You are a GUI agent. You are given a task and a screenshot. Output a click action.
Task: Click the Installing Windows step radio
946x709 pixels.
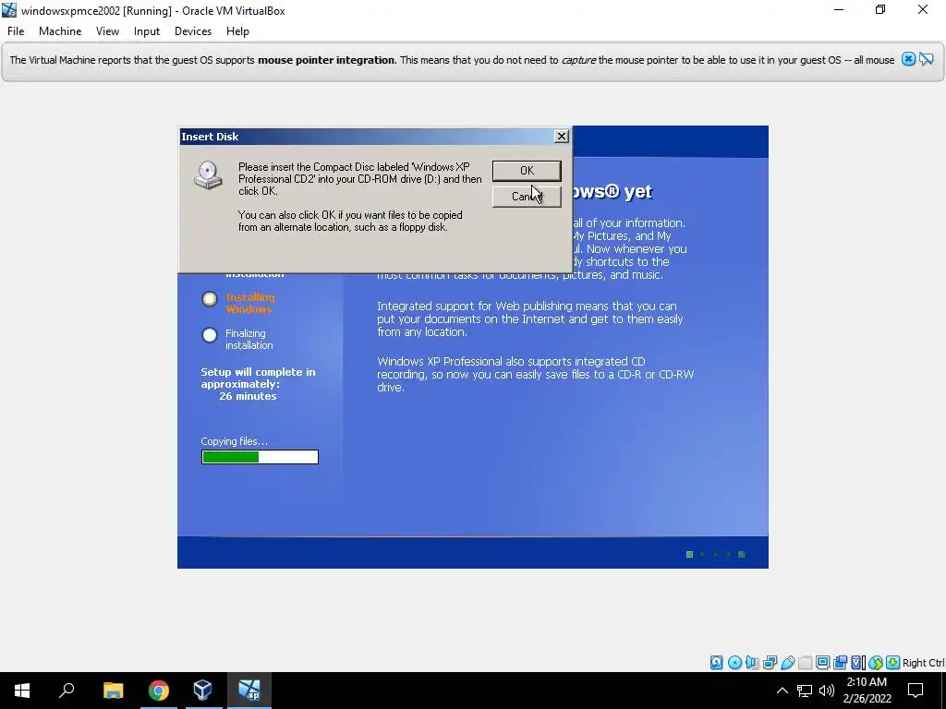pos(210,299)
